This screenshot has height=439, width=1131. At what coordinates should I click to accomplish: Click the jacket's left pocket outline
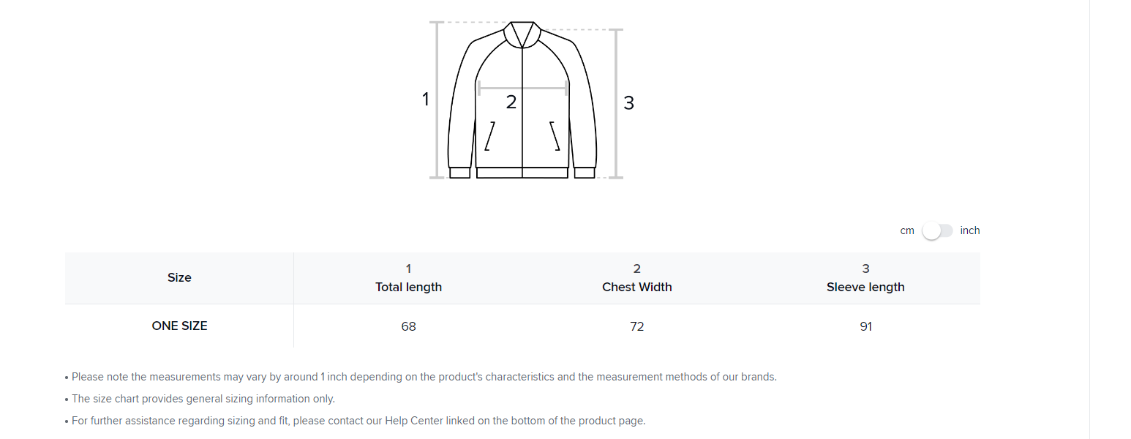(x=490, y=136)
